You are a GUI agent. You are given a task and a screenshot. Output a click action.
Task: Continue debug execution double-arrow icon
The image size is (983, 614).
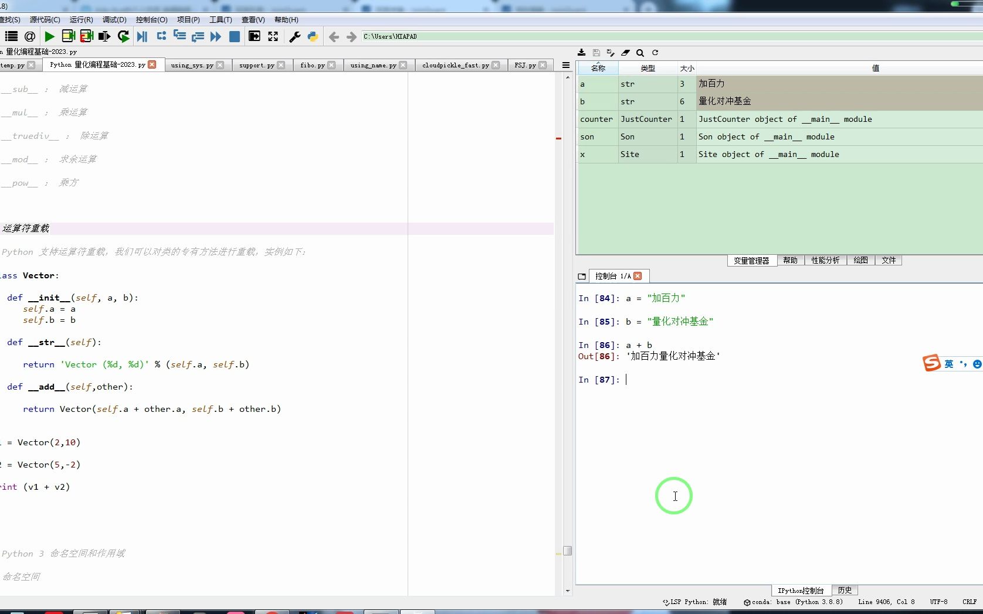coord(216,36)
